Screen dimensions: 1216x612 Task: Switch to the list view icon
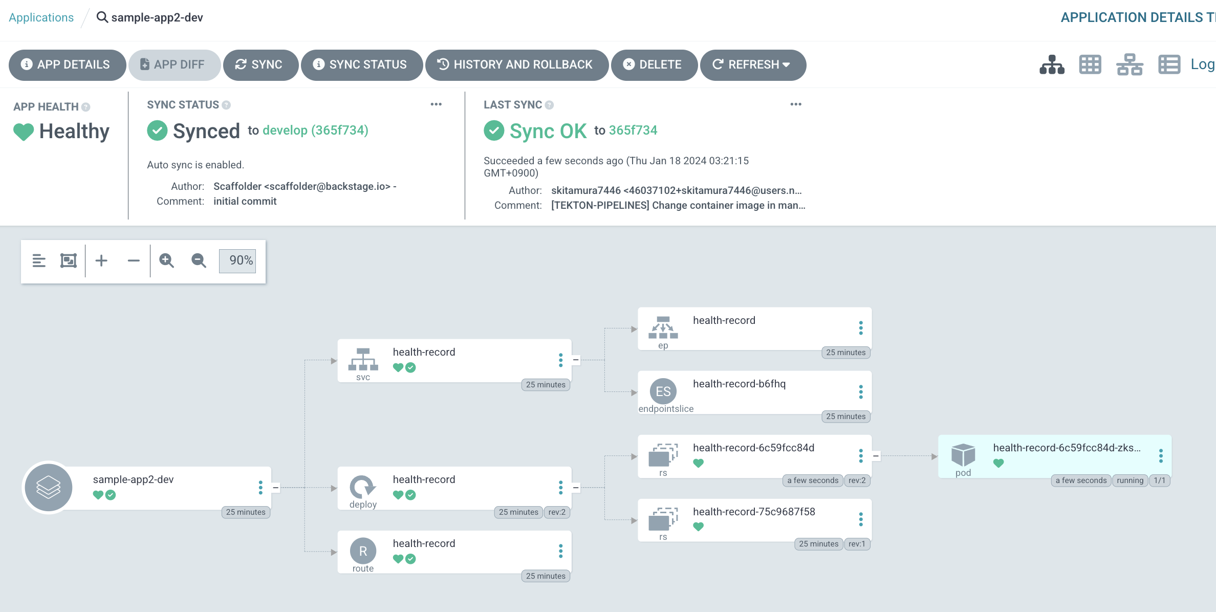pyautogui.click(x=1169, y=65)
